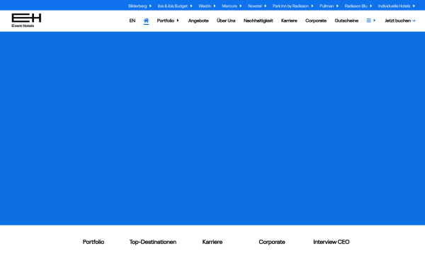The width and height of the screenshot is (425, 266).
Task: Click the Jetzt buchen button
Action: tap(400, 21)
